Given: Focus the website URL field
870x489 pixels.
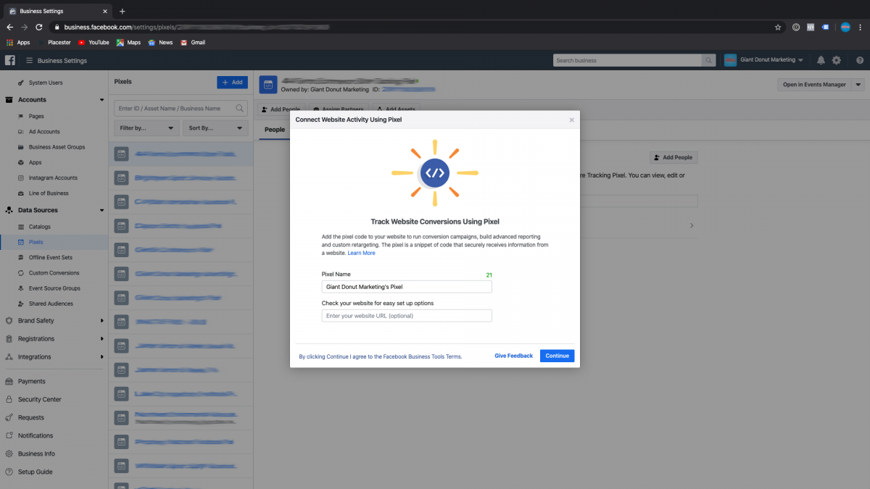Looking at the screenshot, I should tap(407, 316).
